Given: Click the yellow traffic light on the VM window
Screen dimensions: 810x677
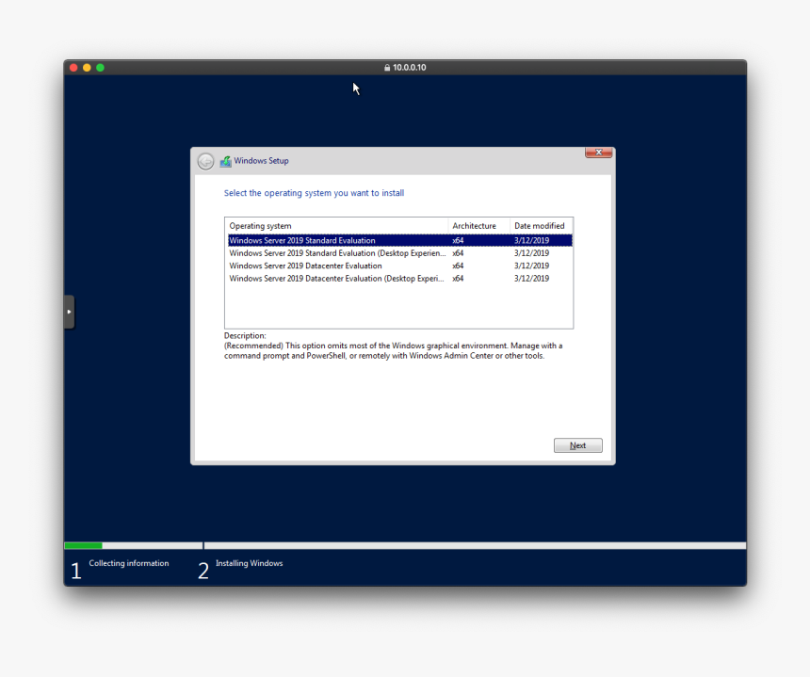Looking at the screenshot, I should (86, 67).
